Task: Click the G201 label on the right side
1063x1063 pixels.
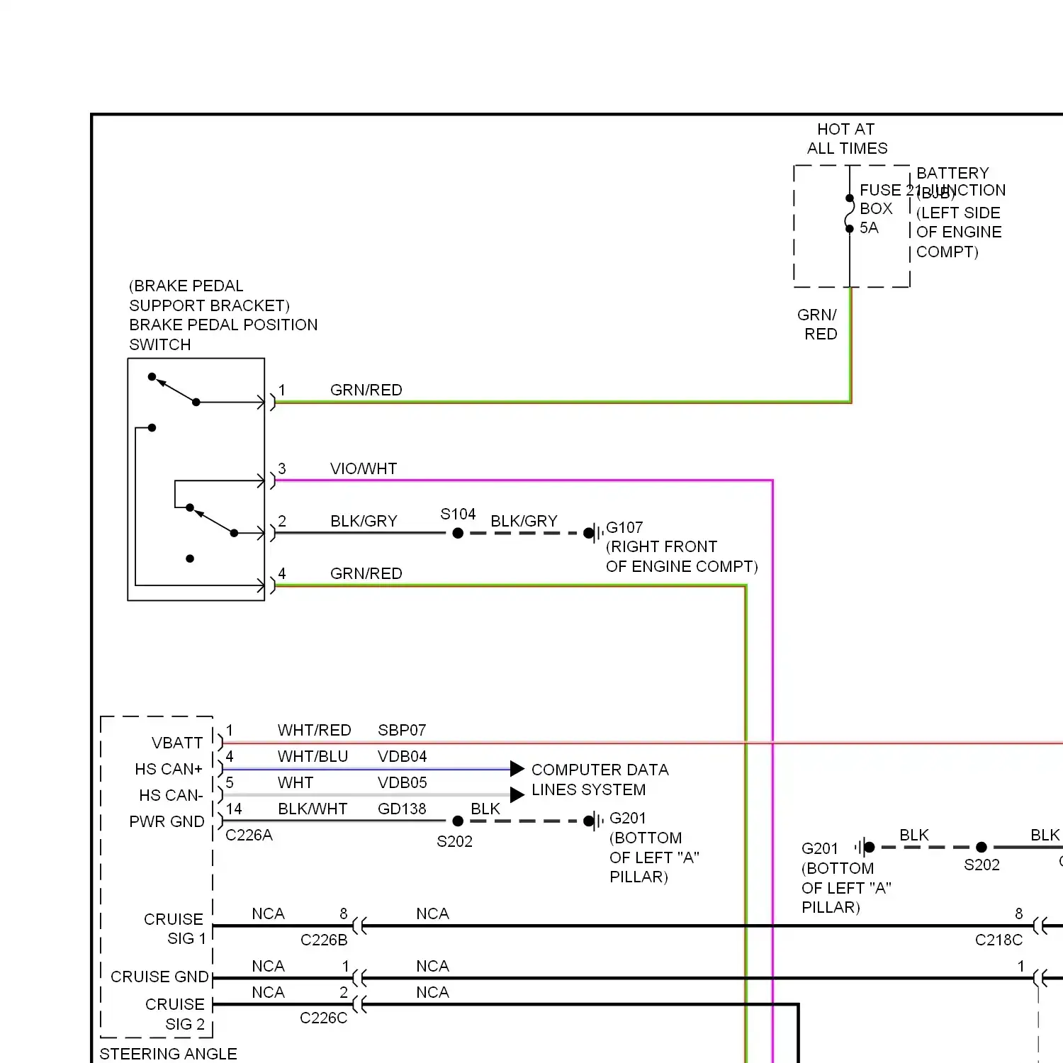Action: coord(820,848)
